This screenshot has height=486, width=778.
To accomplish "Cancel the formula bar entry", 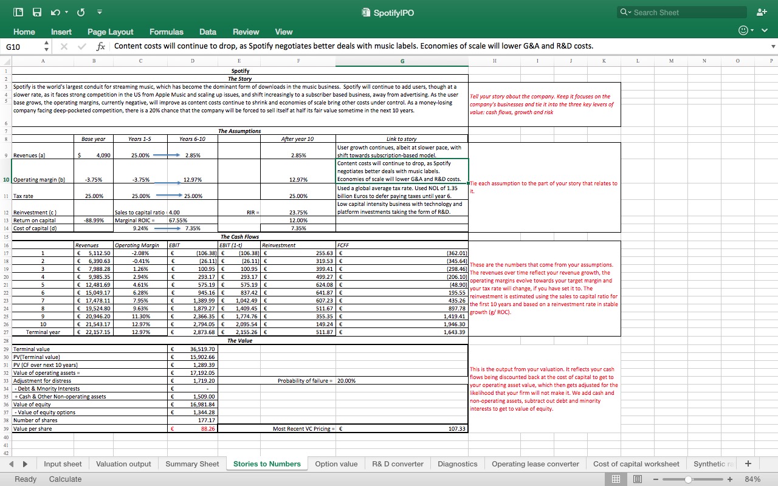I will [63, 45].
